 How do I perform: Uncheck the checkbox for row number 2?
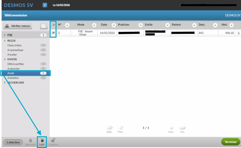click(x=54, y=33)
